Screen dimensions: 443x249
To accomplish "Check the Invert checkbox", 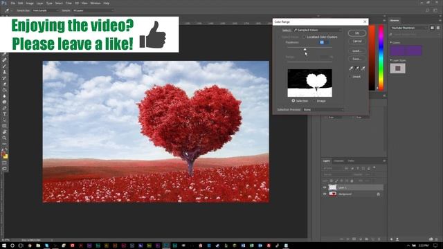I will 350,77.
